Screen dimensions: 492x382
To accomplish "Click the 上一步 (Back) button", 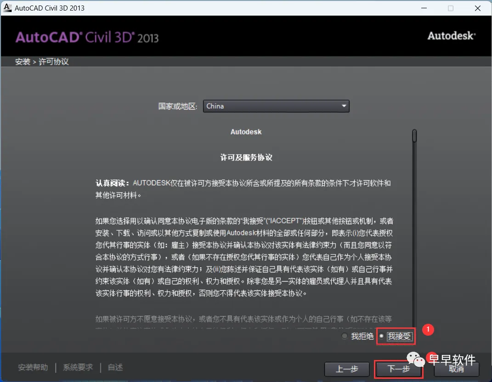I will pyautogui.click(x=347, y=369).
